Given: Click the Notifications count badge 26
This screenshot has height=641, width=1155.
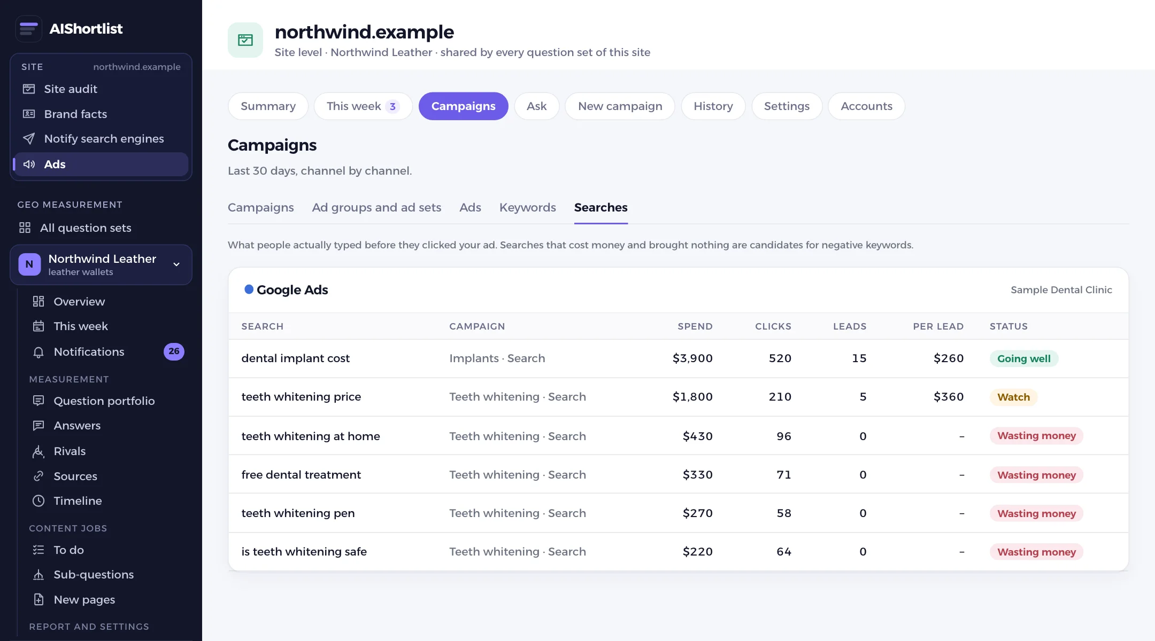Looking at the screenshot, I should [174, 351].
